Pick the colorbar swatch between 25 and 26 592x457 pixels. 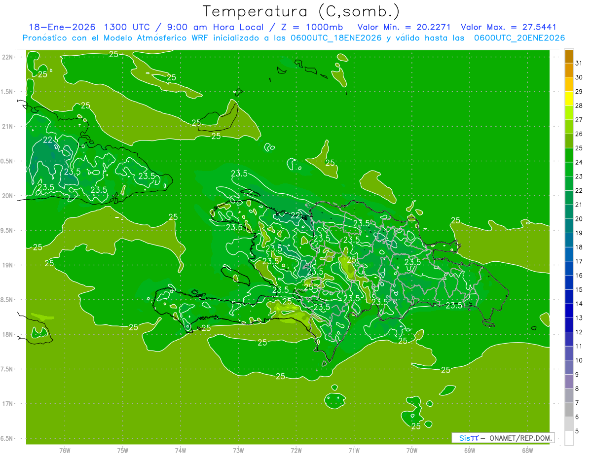click(x=569, y=141)
